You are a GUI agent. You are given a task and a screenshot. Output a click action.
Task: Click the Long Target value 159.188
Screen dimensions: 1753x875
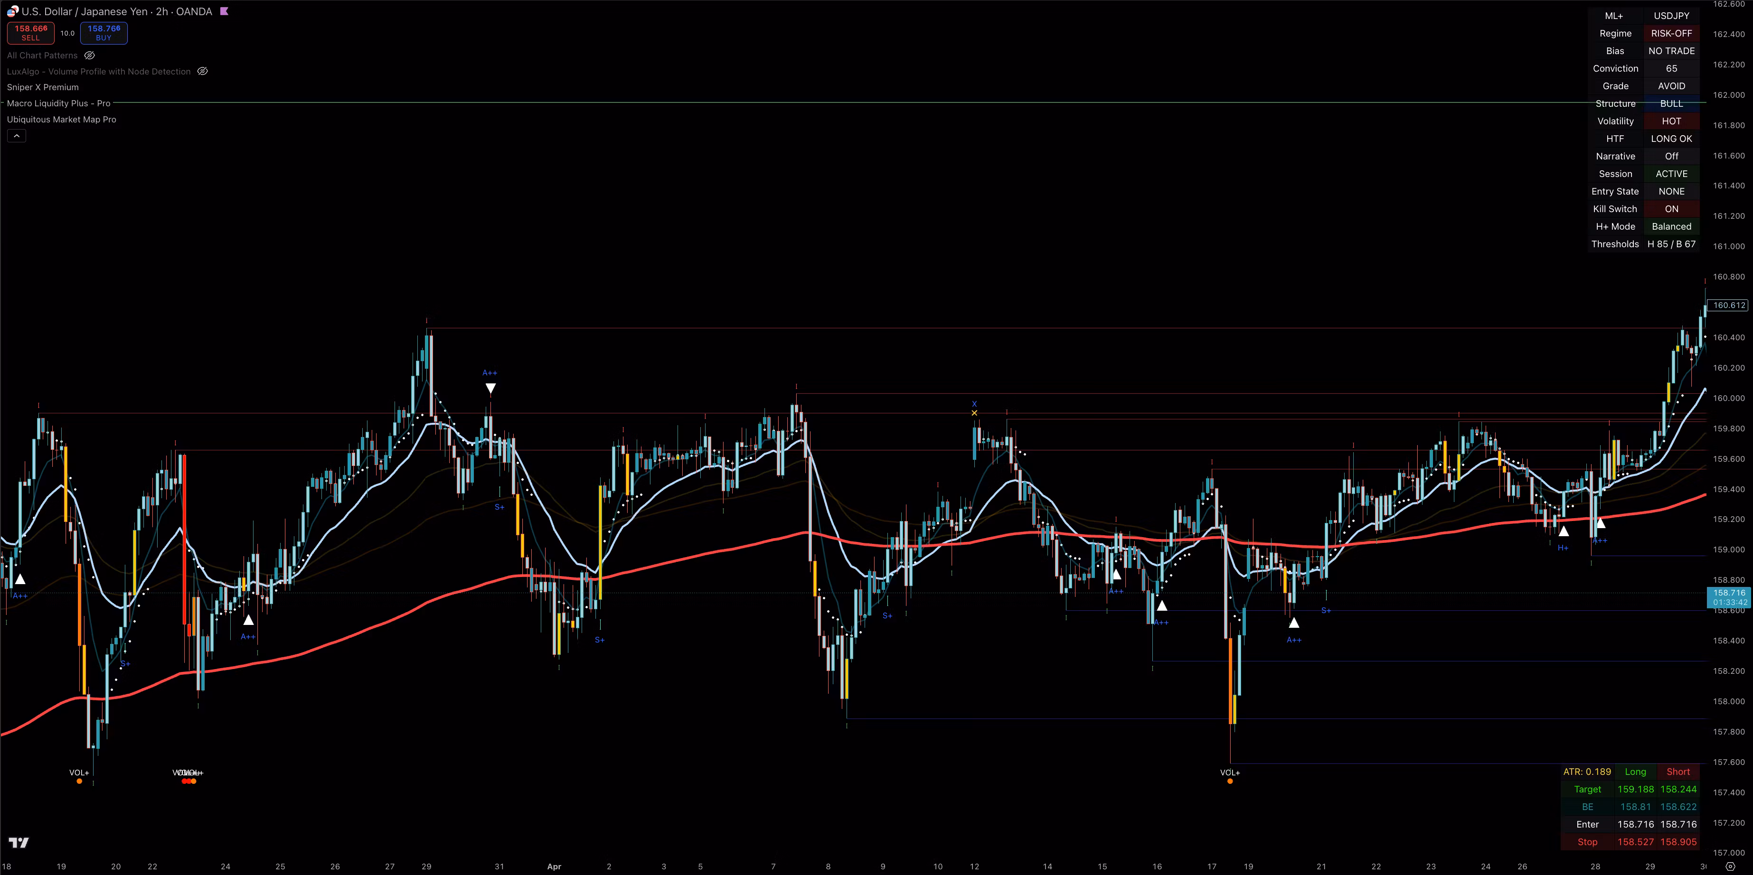(x=1635, y=789)
